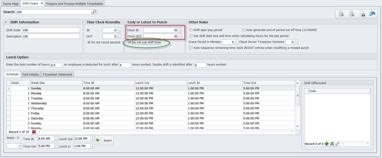Click the Insert button
The height and width of the screenshot is (158, 382).
click(x=104, y=140)
